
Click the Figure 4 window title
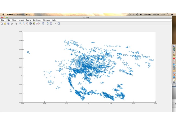pos(86,17)
